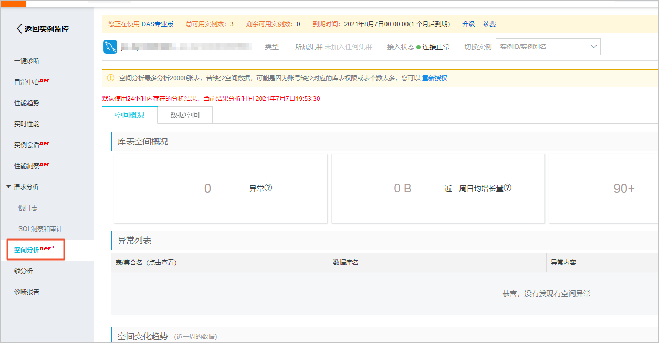Screen dimensions: 659x343
Task: Click the yellow warning icon in the notice bar
Action: tap(110, 78)
